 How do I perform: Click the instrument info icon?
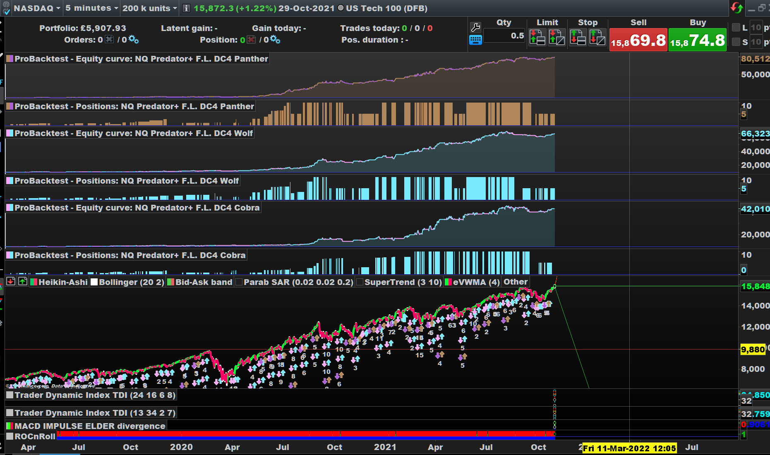pos(186,8)
